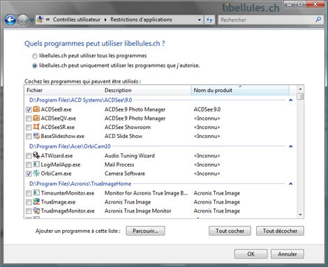Image resolution: width=328 pixels, height=267 pixels.
Task: Click the Back navigation arrow
Action: click(10, 20)
